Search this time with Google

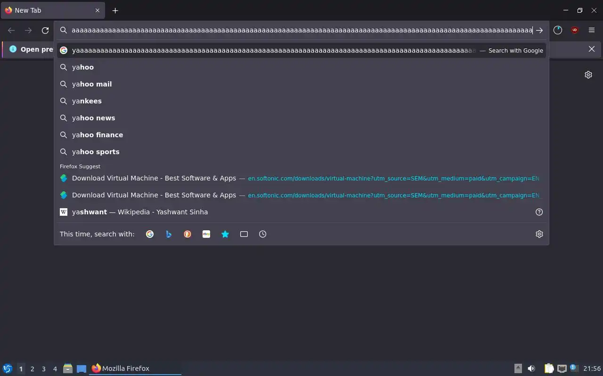150,234
